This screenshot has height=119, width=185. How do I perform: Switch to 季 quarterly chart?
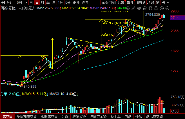click(x=48, y=3)
